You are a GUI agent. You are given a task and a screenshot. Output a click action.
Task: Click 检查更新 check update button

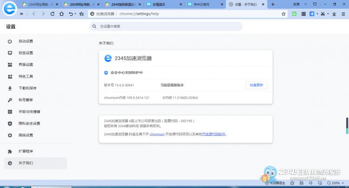click(x=256, y=85)
